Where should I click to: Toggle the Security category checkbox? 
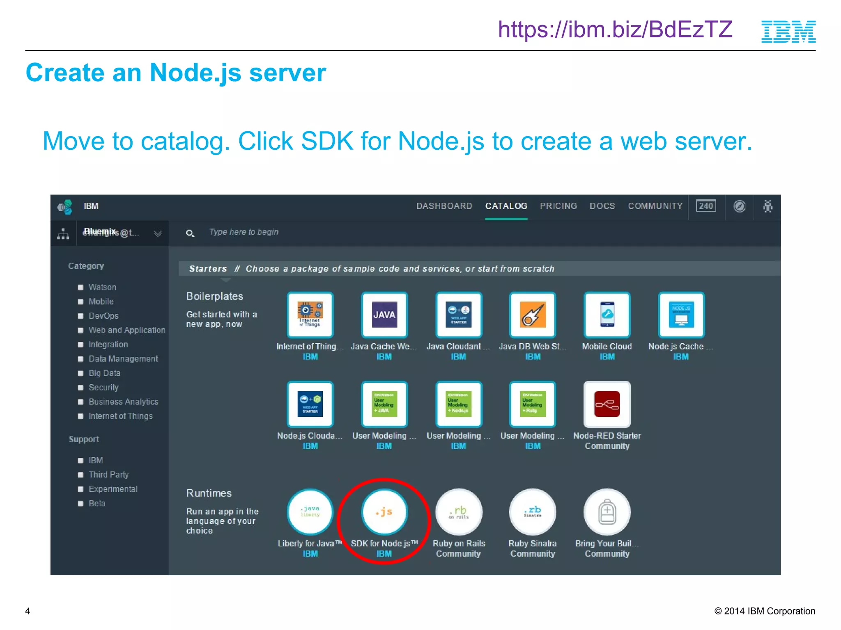click(x=80, y=388)
